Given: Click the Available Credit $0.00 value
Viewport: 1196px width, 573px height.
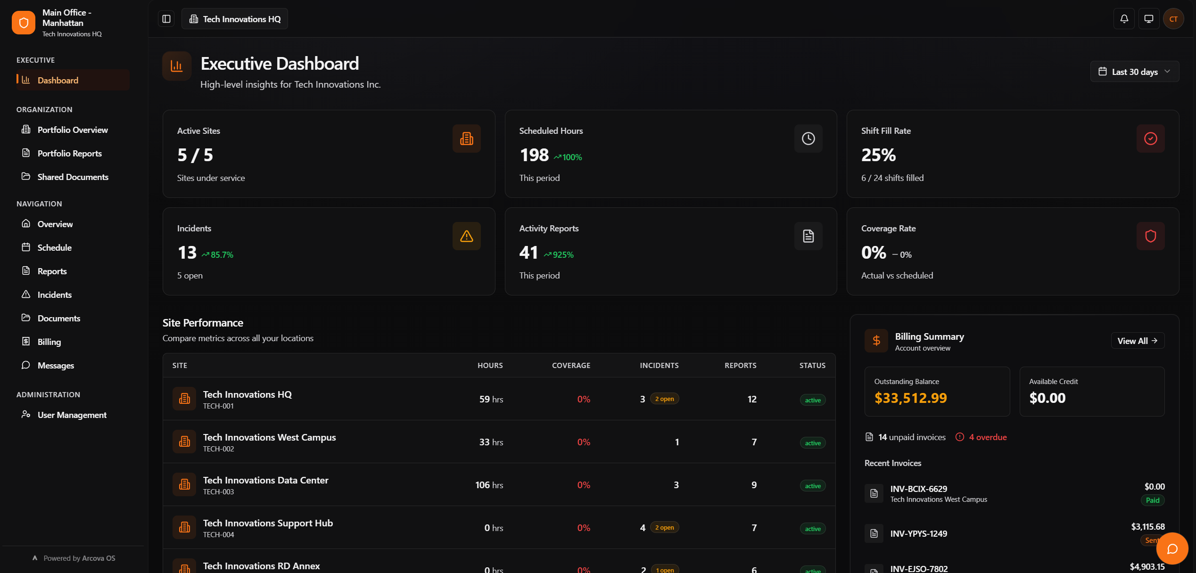Looking at the screenshot, I should pyautogui.click(x=1048, y=398).
